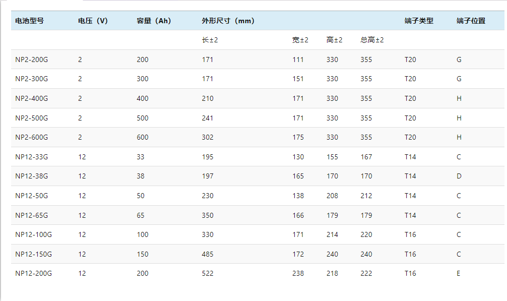Click the 容量（Ah） column header
Image resolution: width=507 pixels, height=301 pixels.
(154, 21)
